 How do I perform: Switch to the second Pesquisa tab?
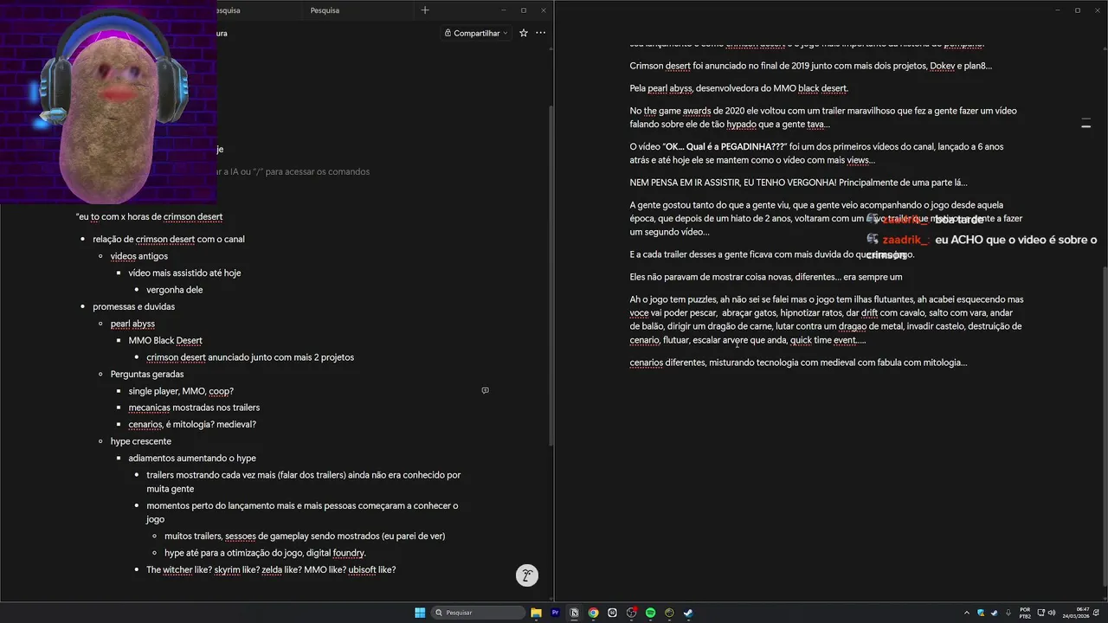[325, 10]
